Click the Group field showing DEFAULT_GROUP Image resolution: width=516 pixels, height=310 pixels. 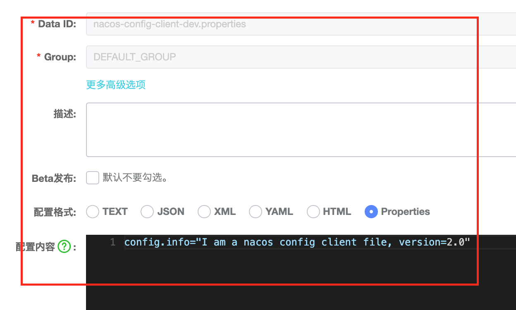[x=289, y=57]
